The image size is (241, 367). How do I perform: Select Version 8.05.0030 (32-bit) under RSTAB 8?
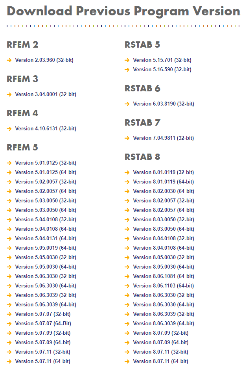coord(164,257)
